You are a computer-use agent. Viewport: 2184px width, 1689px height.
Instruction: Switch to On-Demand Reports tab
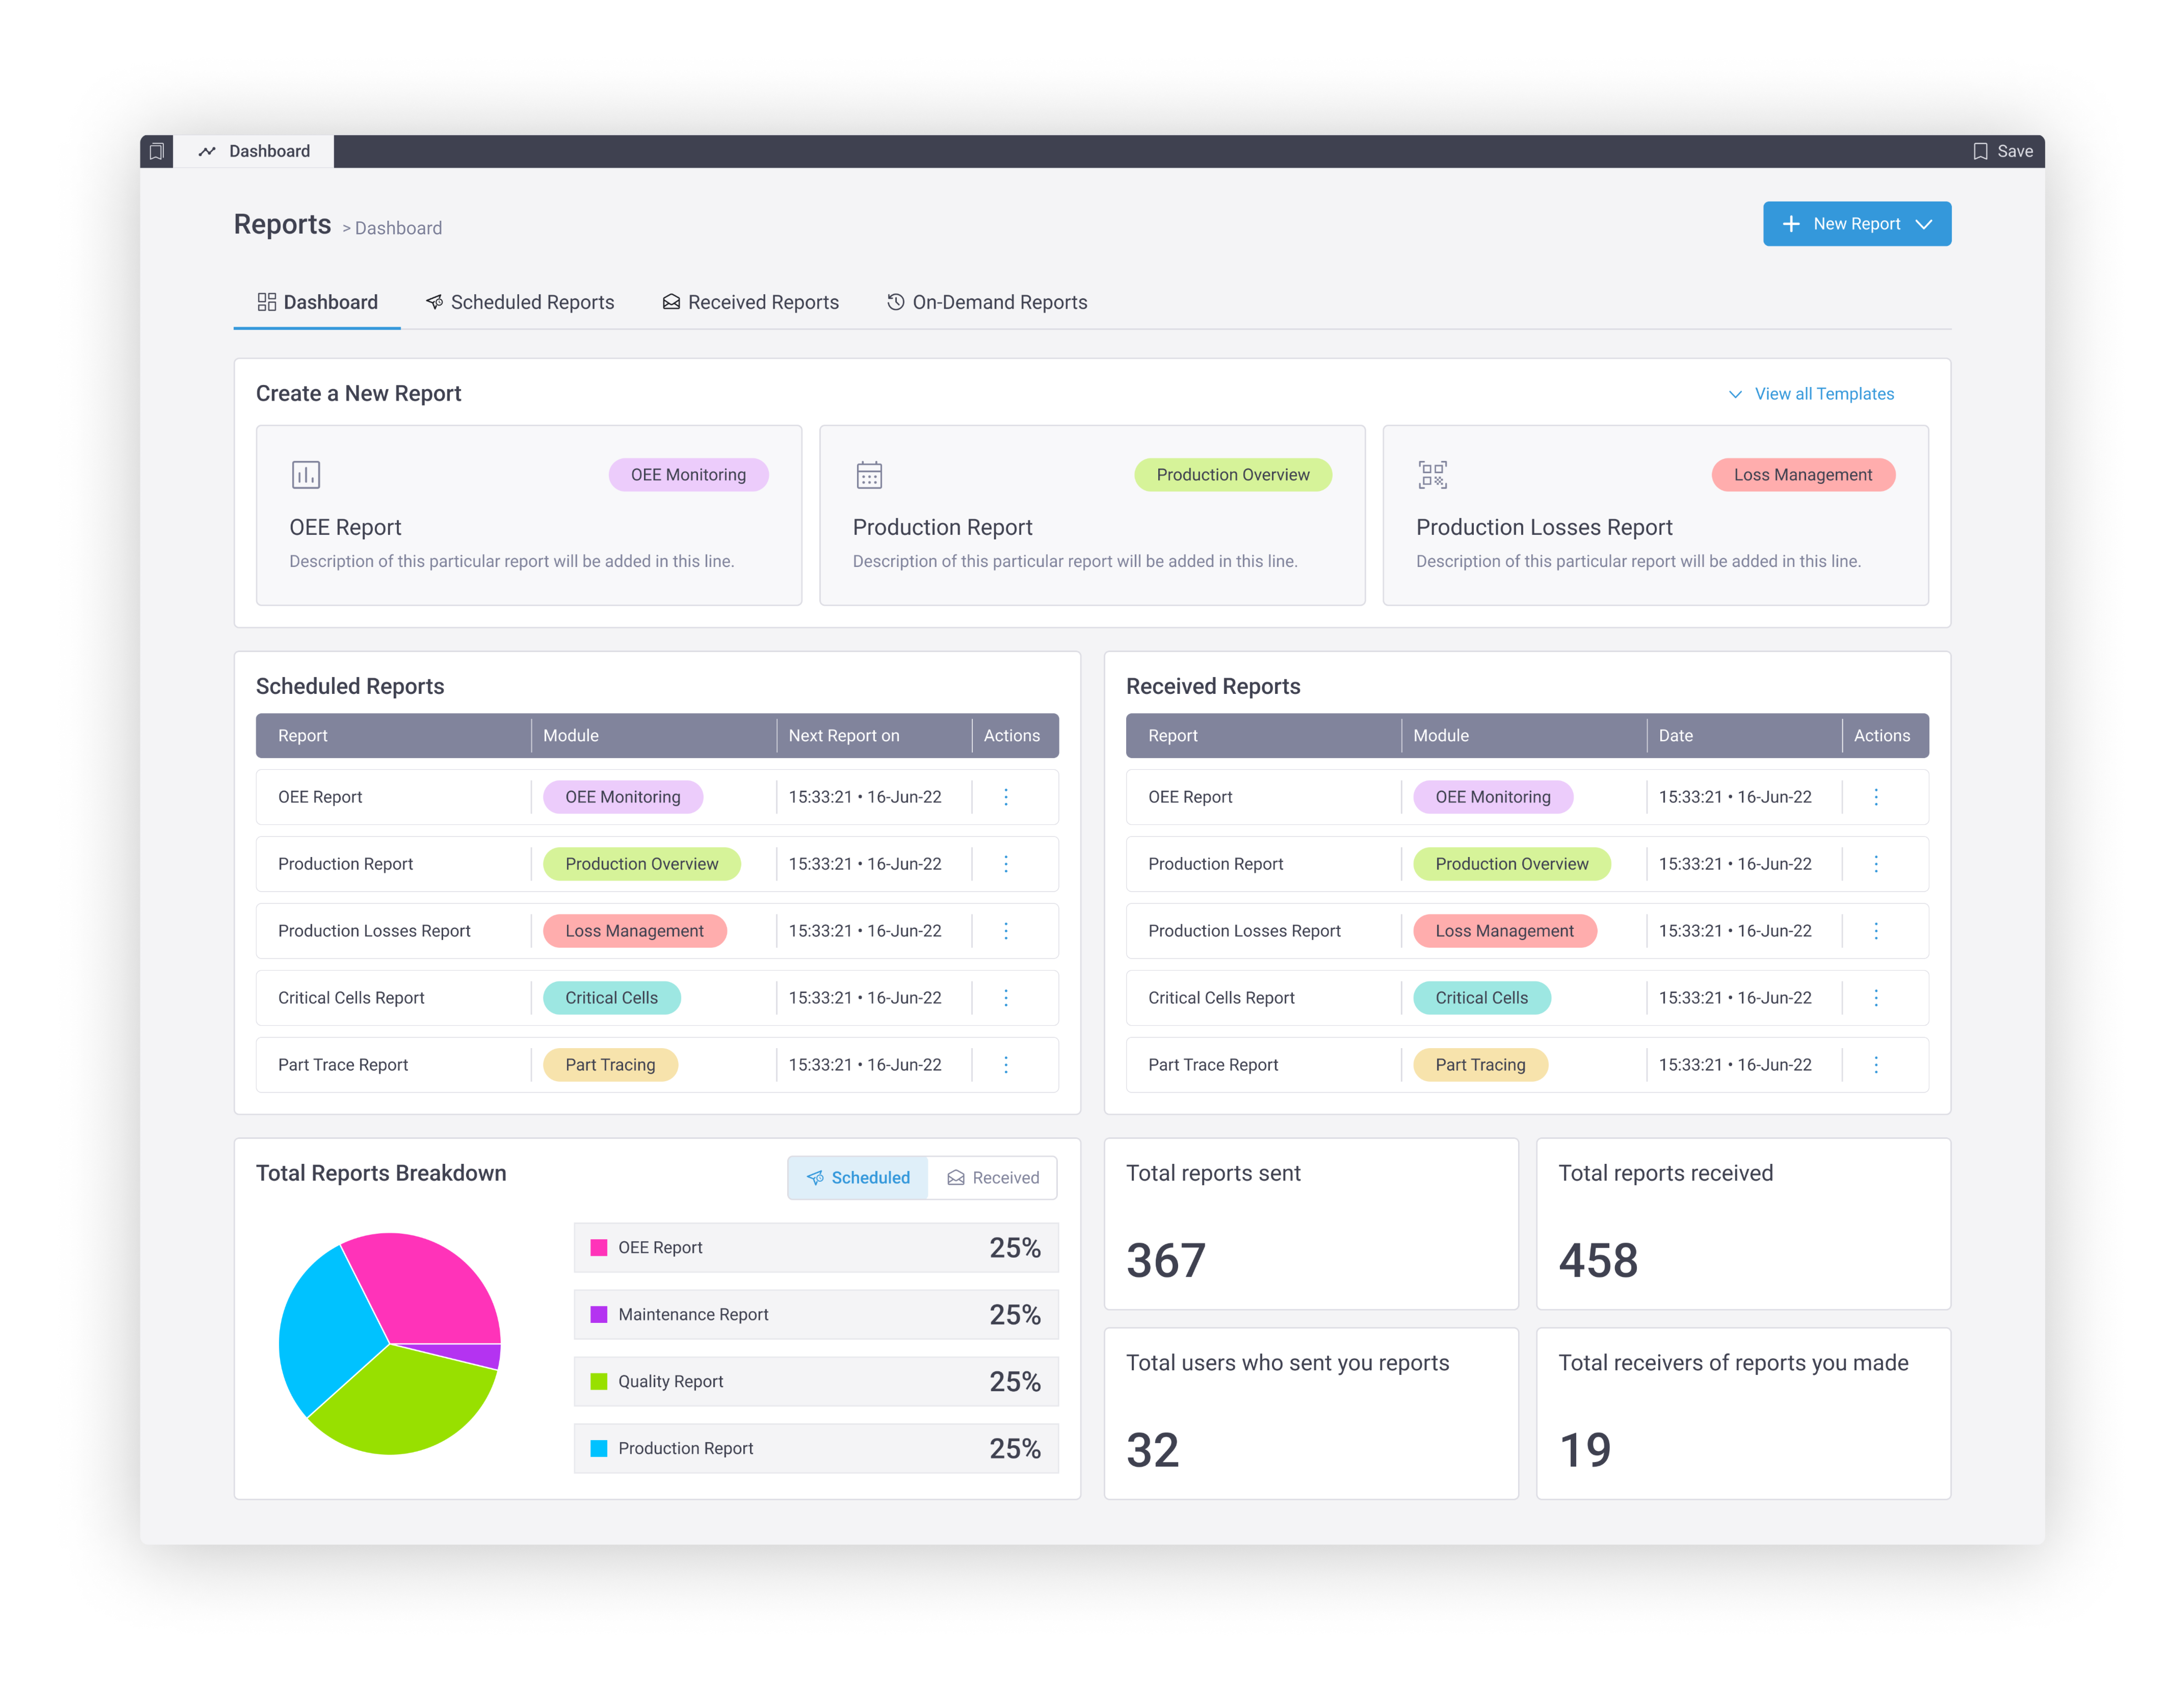pos(987,302)
